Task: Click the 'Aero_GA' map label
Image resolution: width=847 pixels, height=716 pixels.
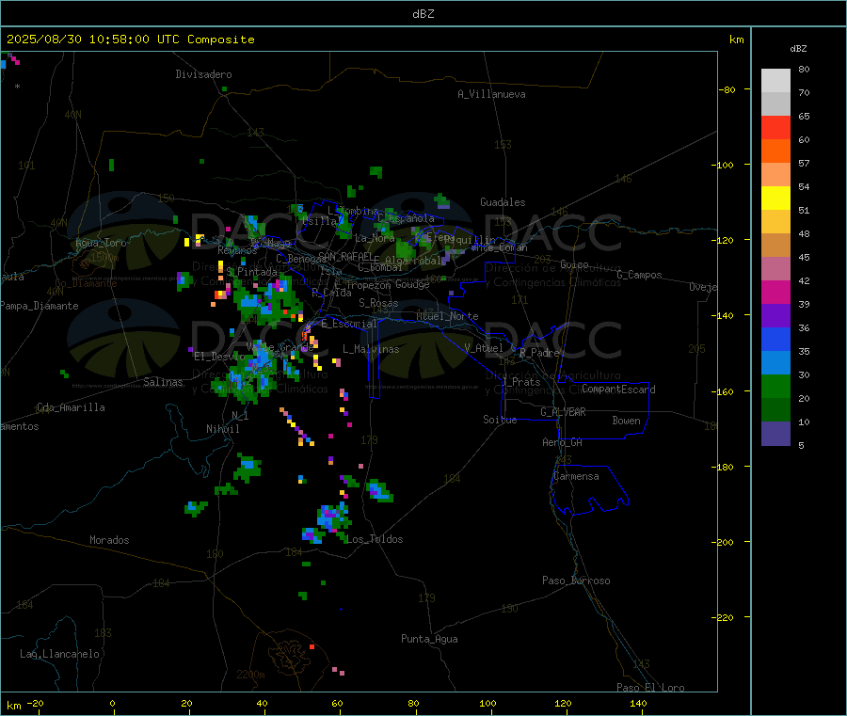Action: click(x=563, y=442)
